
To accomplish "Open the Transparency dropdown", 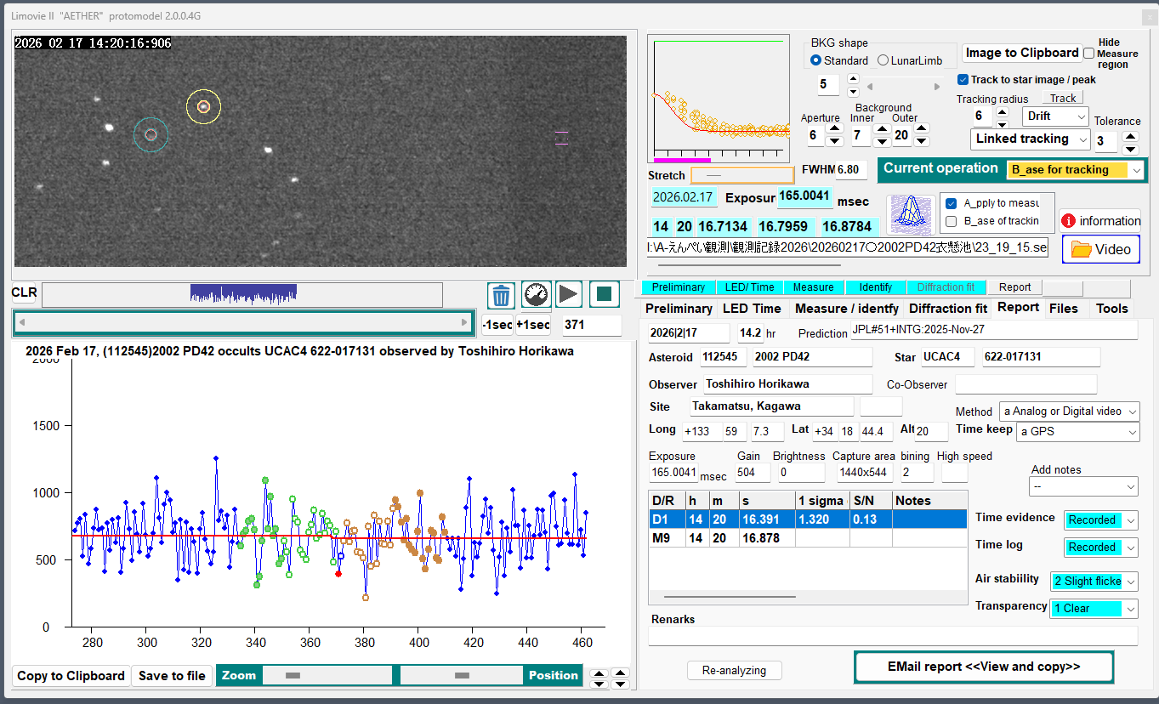I will click(1094, 609).
